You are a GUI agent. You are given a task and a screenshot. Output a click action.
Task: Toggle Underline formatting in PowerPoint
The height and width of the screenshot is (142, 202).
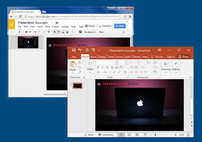click(107, 67)
